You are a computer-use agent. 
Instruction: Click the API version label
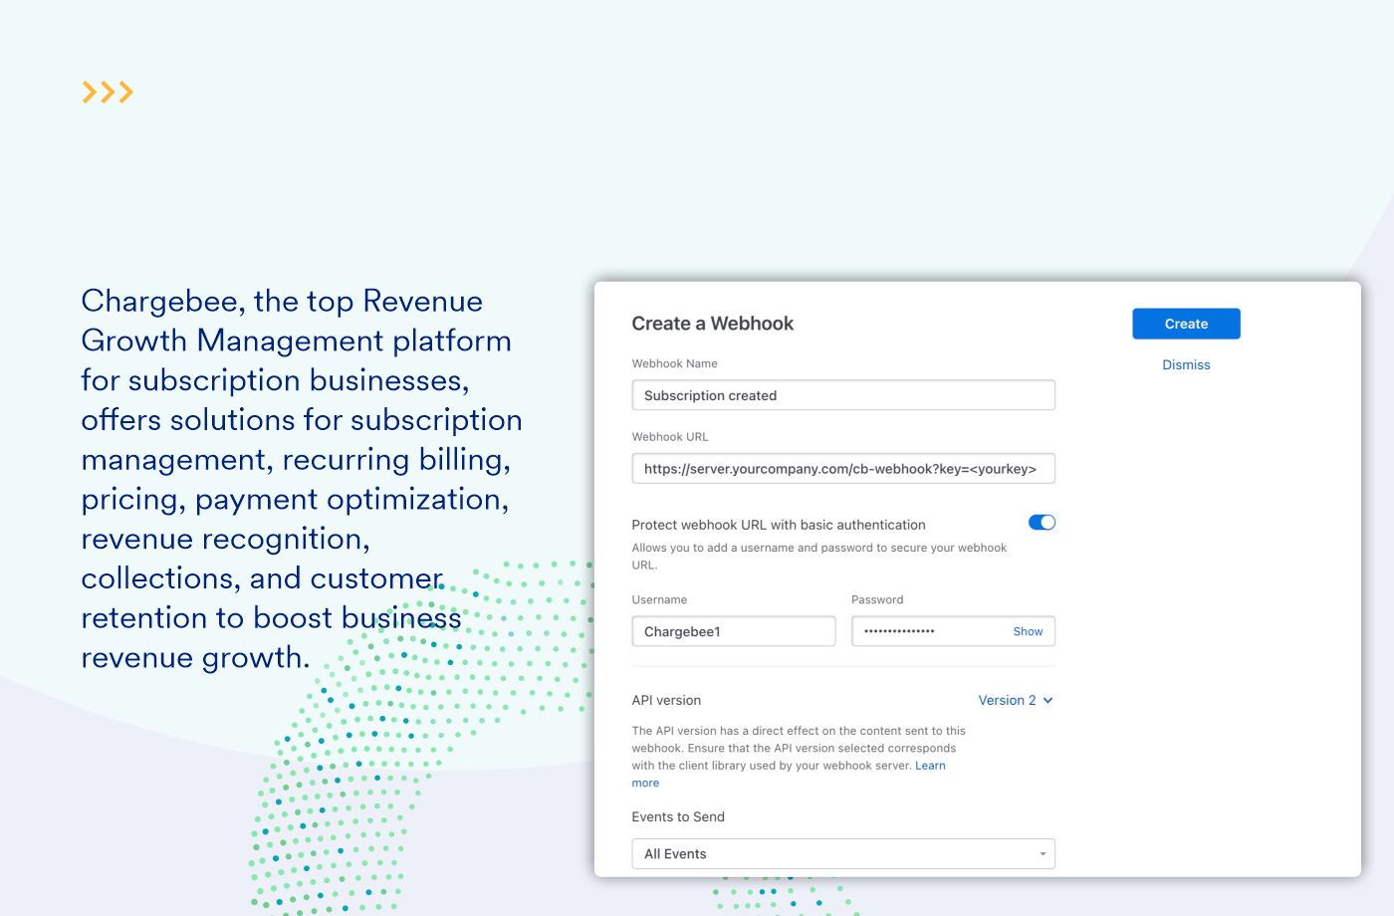666,700
